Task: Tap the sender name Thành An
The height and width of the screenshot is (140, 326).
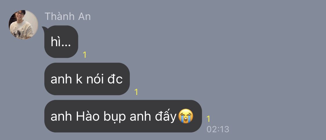Action: (x=68, y=16)
